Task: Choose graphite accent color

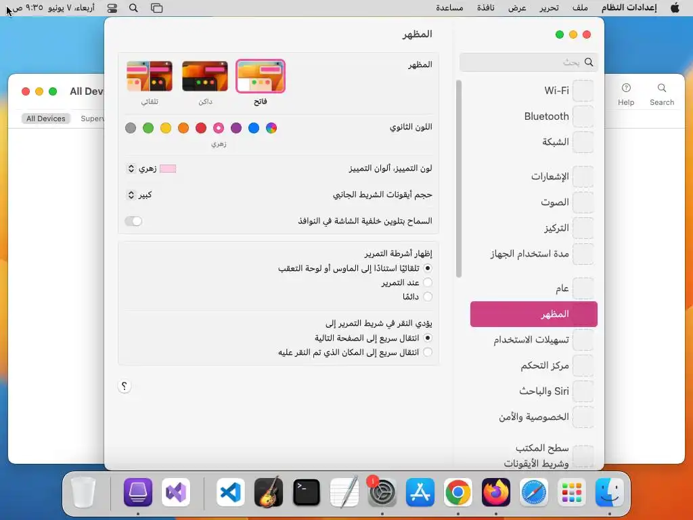Action: coord(131,128)
